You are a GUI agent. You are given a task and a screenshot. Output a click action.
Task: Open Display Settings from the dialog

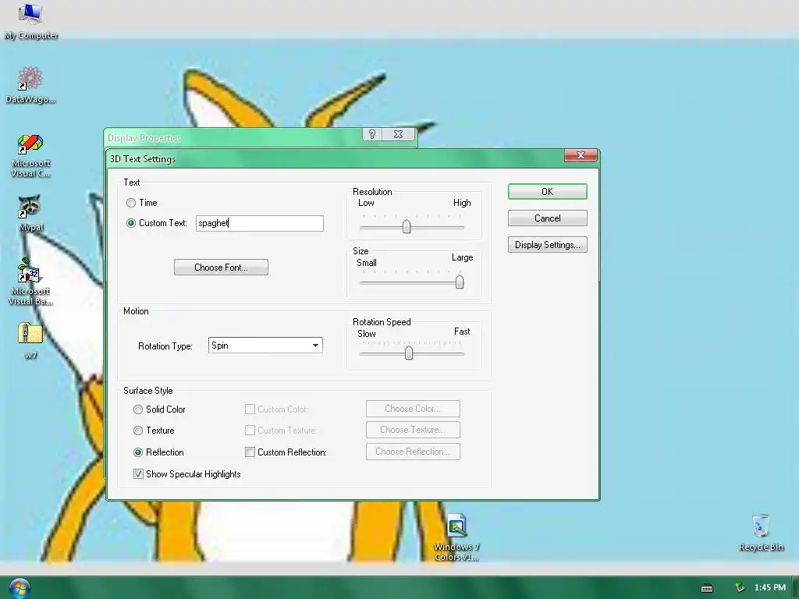coord(547,244)
